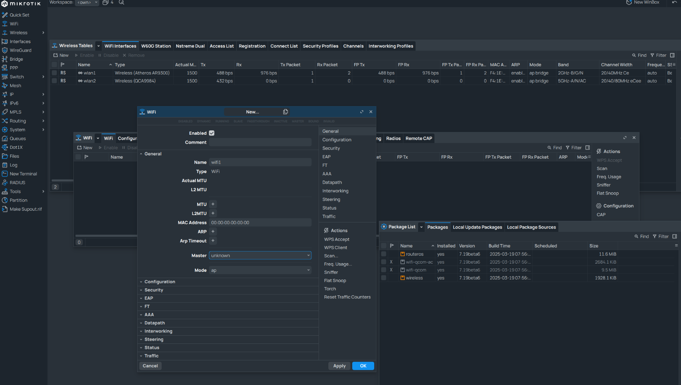
Task: Open Local Update Packages tab
Action: pos(477,227)
